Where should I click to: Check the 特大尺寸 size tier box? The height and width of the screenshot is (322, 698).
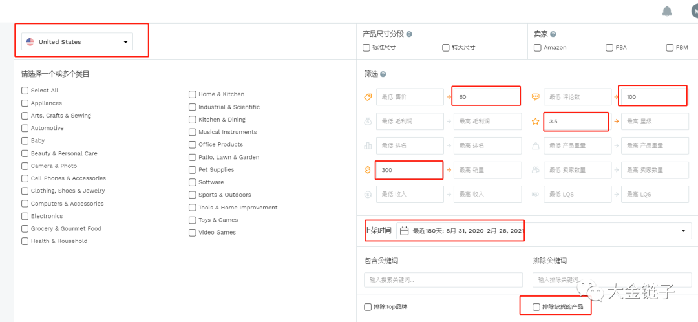point(445,48)
